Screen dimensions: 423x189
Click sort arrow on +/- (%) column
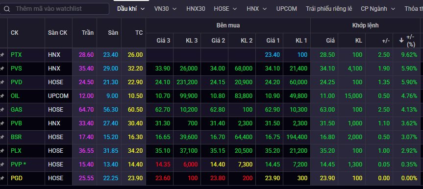coord(401,40)
